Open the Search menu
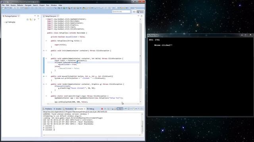254x142 pixels. pyautogui.click(x=35, y=5)
